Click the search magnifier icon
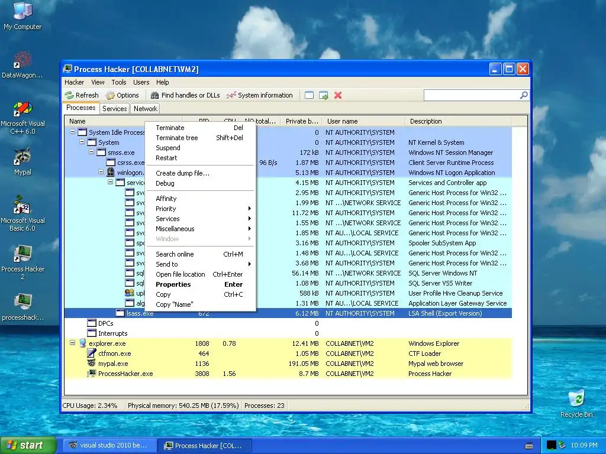Viewport: 606px width, 454px height. (524, 95)
